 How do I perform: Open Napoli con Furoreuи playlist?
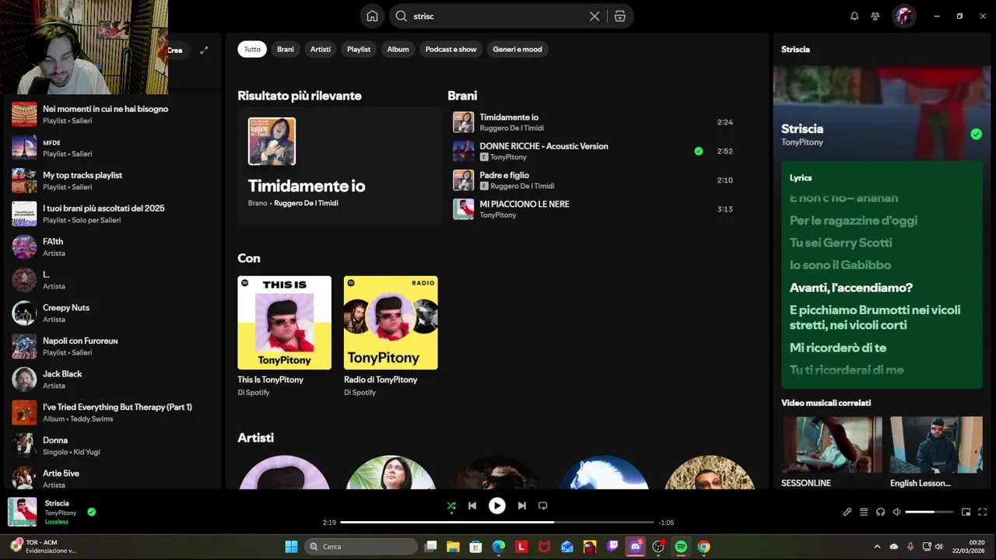[x=112, y=346]
